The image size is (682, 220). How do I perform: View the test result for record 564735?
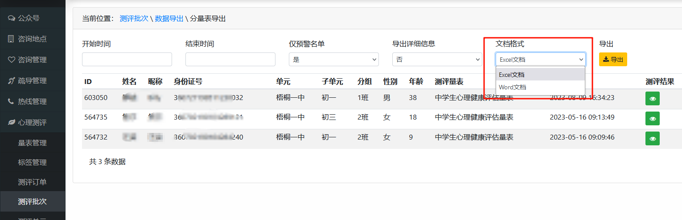[653, 119]
